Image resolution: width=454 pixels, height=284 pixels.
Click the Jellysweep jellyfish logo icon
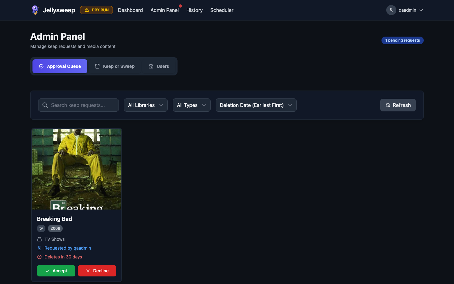(35, 10)
